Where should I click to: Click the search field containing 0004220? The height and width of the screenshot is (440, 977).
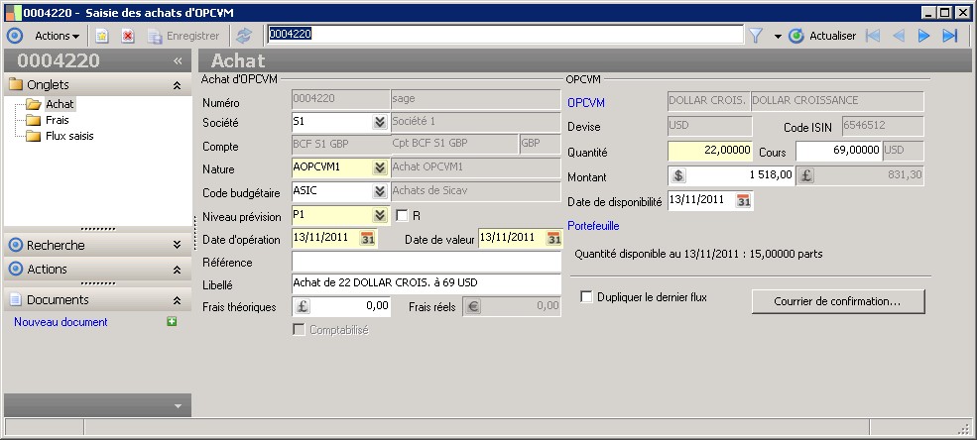pyautogui.click(x=505, y=35)
